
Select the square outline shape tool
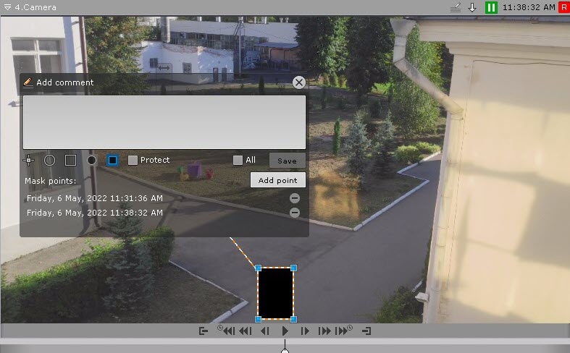70,160
